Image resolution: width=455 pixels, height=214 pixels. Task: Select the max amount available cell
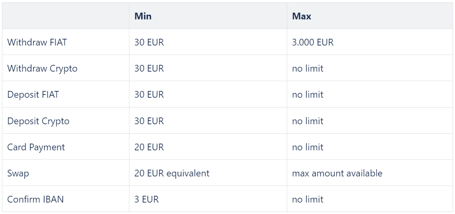point(337,173)
